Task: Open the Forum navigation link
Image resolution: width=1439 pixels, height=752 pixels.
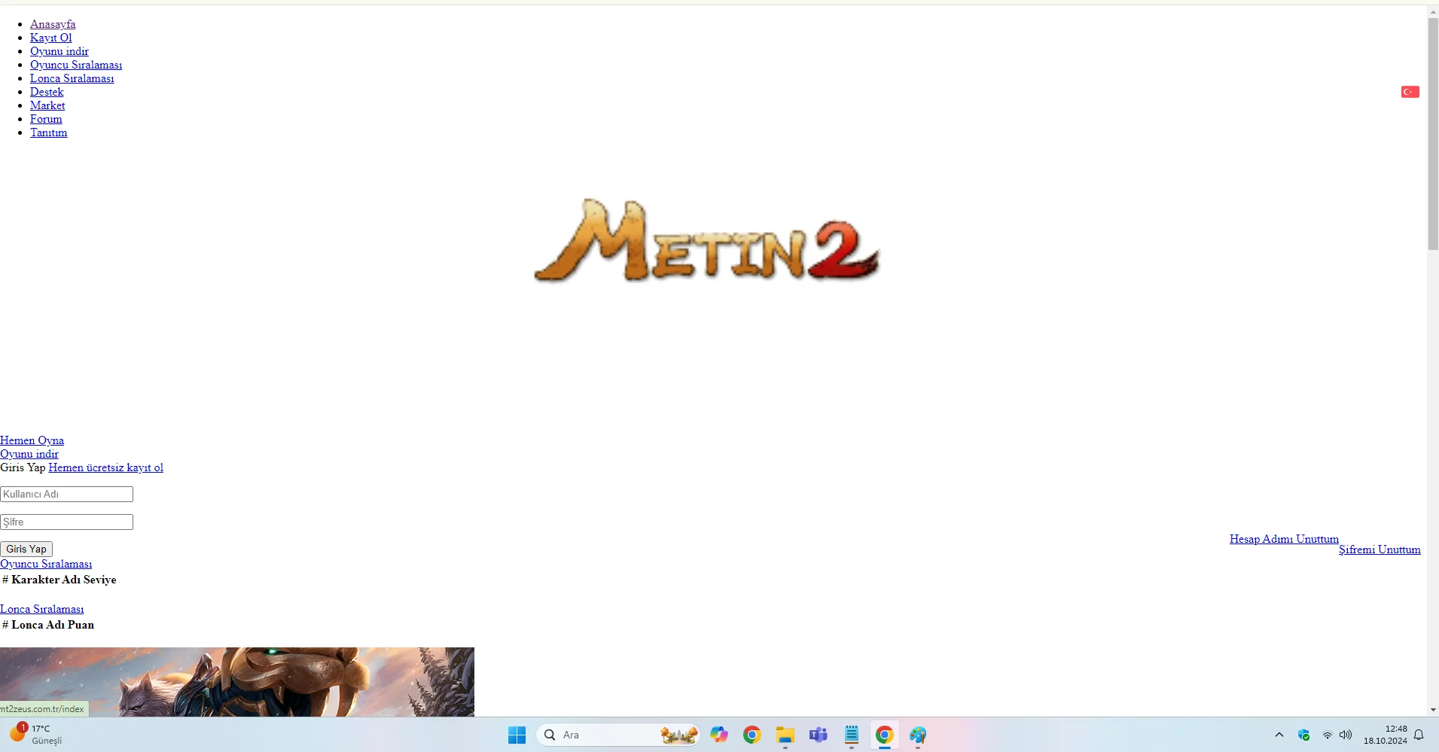Action: point(46,119)
